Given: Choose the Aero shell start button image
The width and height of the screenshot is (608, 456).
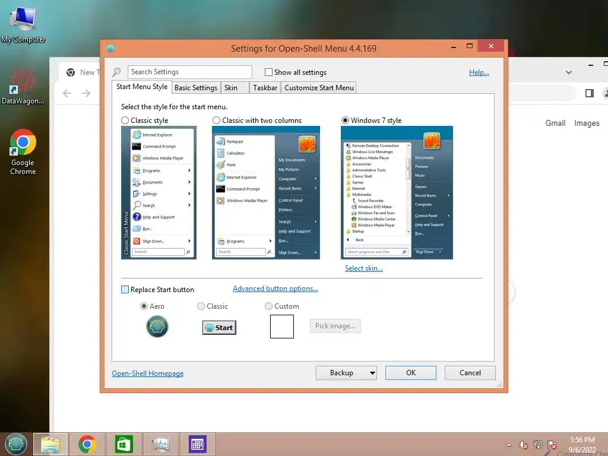Looking at the screenshot, I should click(157, 327).
